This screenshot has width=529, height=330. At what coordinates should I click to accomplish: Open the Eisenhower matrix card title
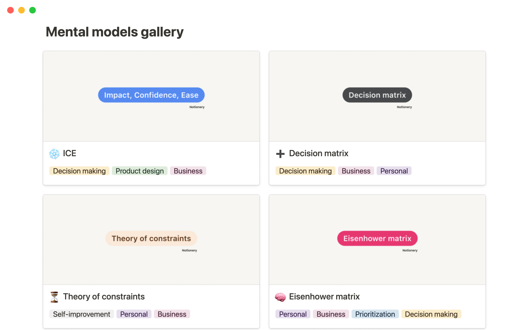(x=324, y=297)
